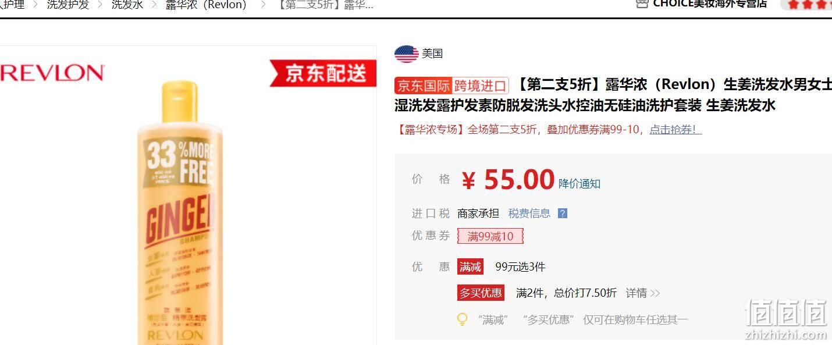
Task: Click the 京东配送 red ribbon badge
Action: (x=323, y=73)
